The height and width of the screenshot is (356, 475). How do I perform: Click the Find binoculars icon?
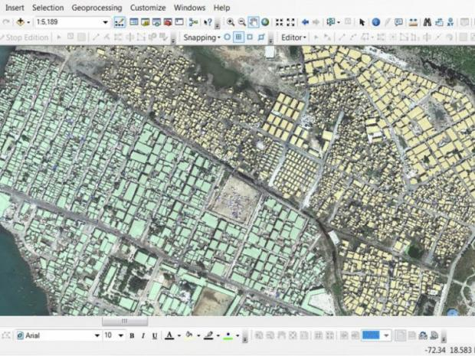click(427, 22)
